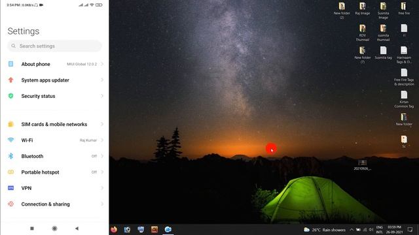Open the Bluetooth settings label
419x235 pixels.
pyautogui.click(x=32, y=156)
